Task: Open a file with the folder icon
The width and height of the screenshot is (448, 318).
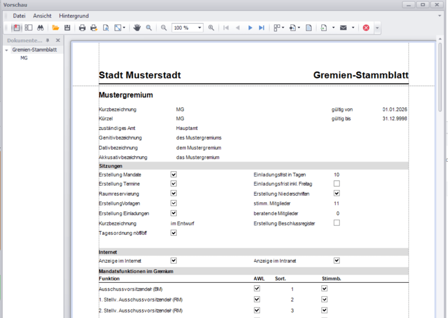Action: point(56,28)
